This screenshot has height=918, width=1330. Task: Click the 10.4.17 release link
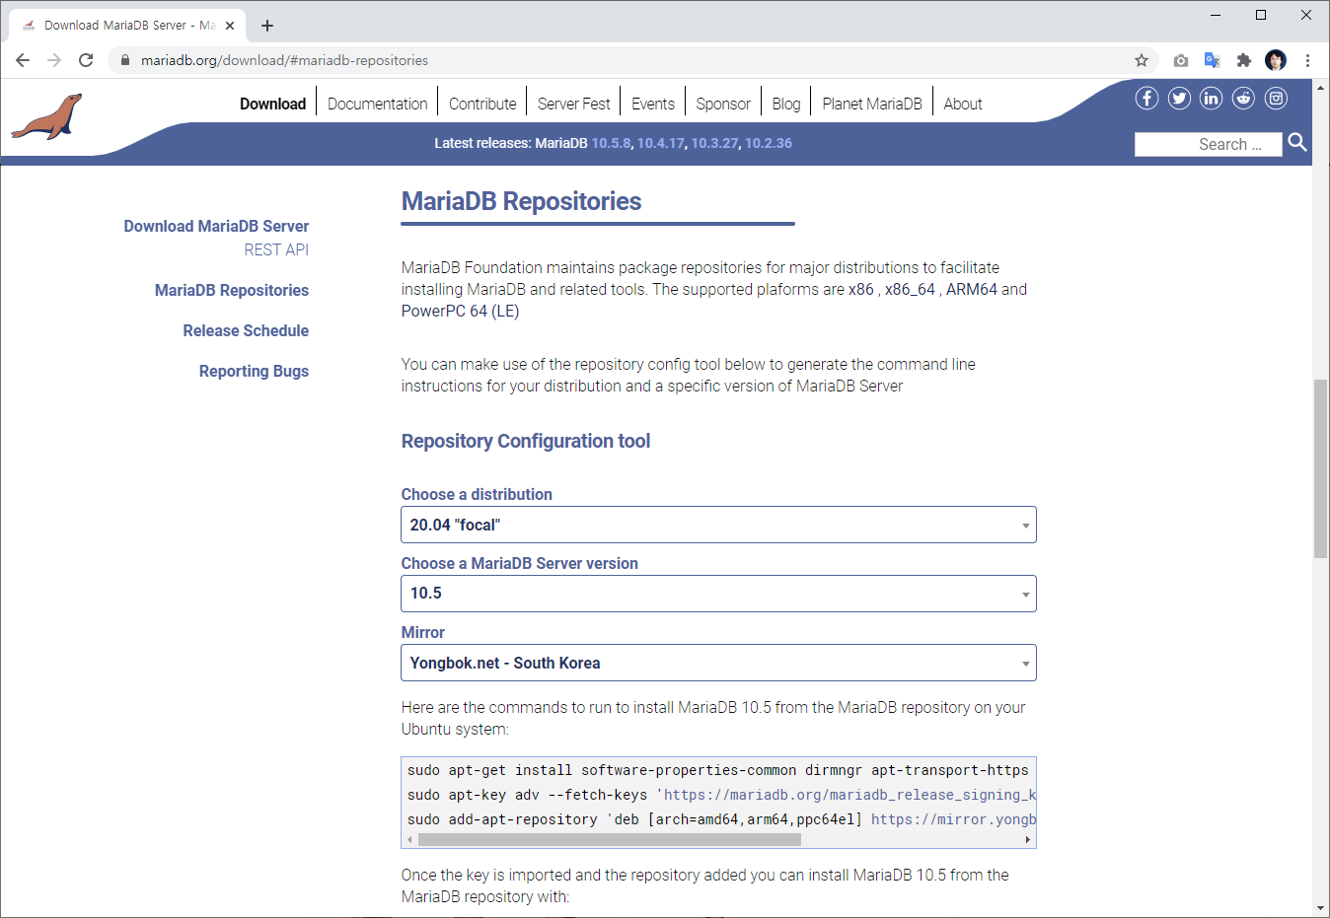pyautogui.click(x=661, y=143)
